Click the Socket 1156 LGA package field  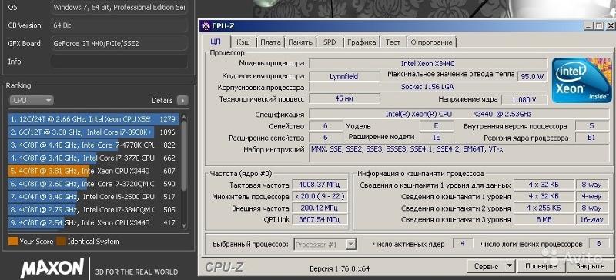click(428, 87)
